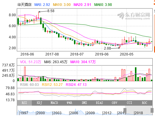The image size is (155, 116).
Task: Click the selected range window in timeline
Action: [138, 110]
